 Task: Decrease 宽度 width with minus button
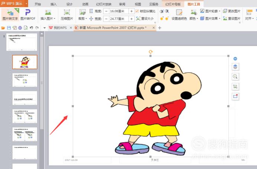(x=106, y=19)
